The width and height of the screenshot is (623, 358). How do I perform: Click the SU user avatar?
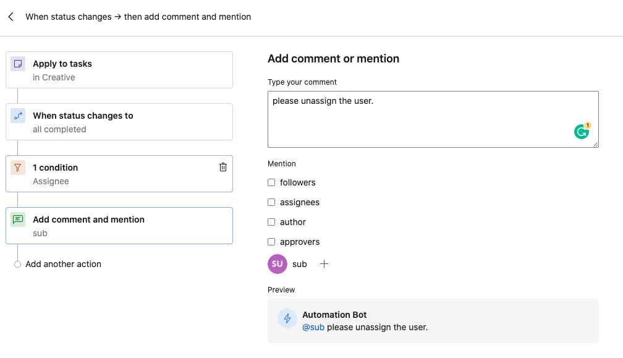pos(278,264)
